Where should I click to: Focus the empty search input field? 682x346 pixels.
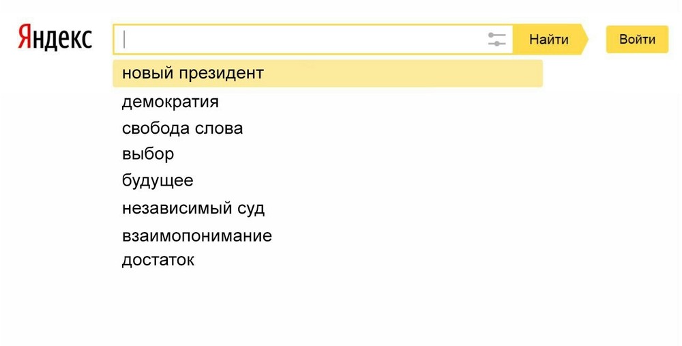[x=300, y=40]
